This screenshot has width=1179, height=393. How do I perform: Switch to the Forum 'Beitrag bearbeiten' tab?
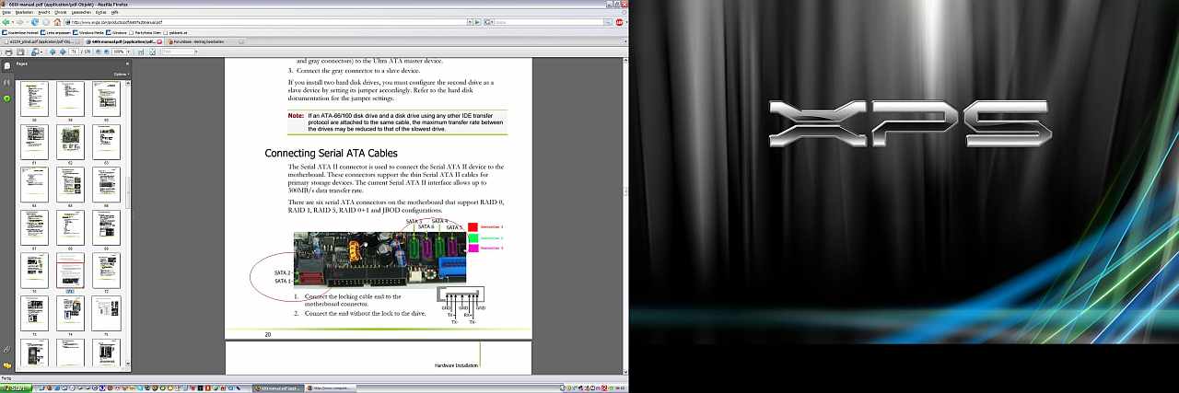pos(205,41)
